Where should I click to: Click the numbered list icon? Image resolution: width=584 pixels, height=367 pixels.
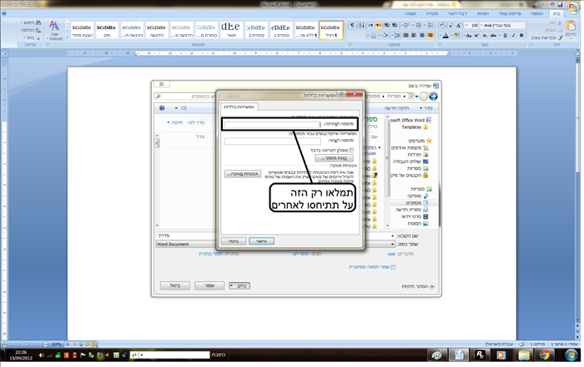click(418, 25)
